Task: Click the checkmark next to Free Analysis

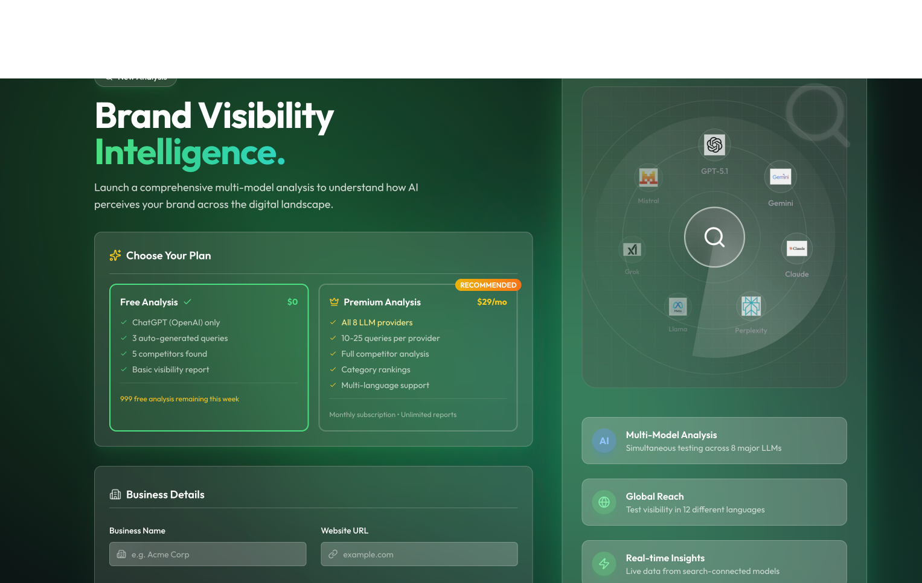Action: pos(187,301)
